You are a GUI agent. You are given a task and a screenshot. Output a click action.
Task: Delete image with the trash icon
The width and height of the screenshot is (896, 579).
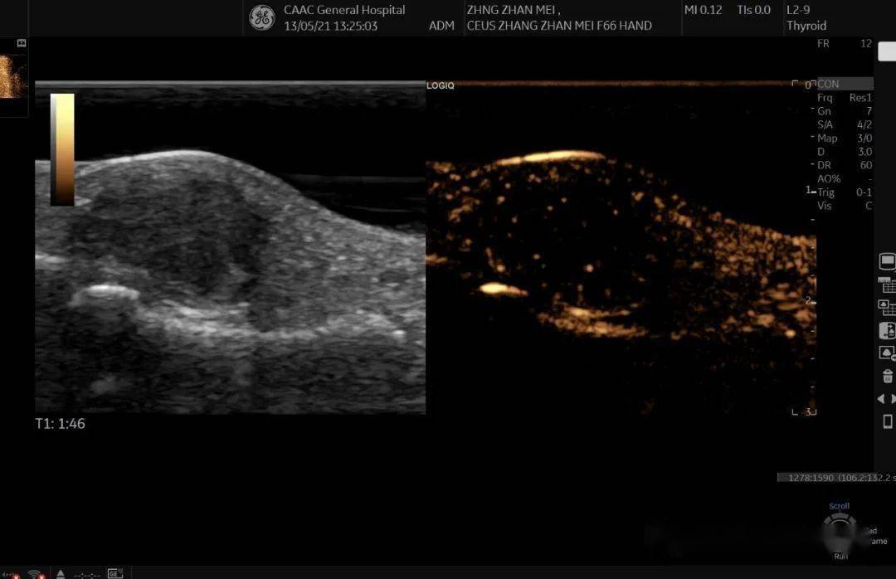click(888, 376)
